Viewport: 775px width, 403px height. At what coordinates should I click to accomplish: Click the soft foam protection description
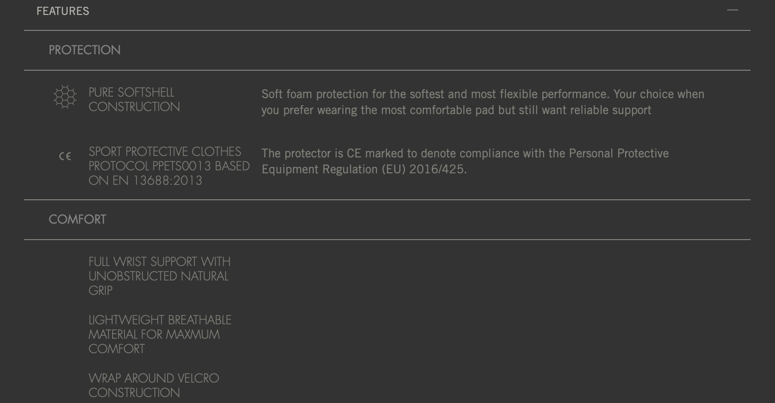click(x=483, y=102)
